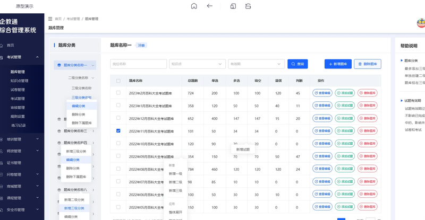The image size is (425, 220).
Task: Expand 问卷管理 sidebar section
Action: (37, 174)
